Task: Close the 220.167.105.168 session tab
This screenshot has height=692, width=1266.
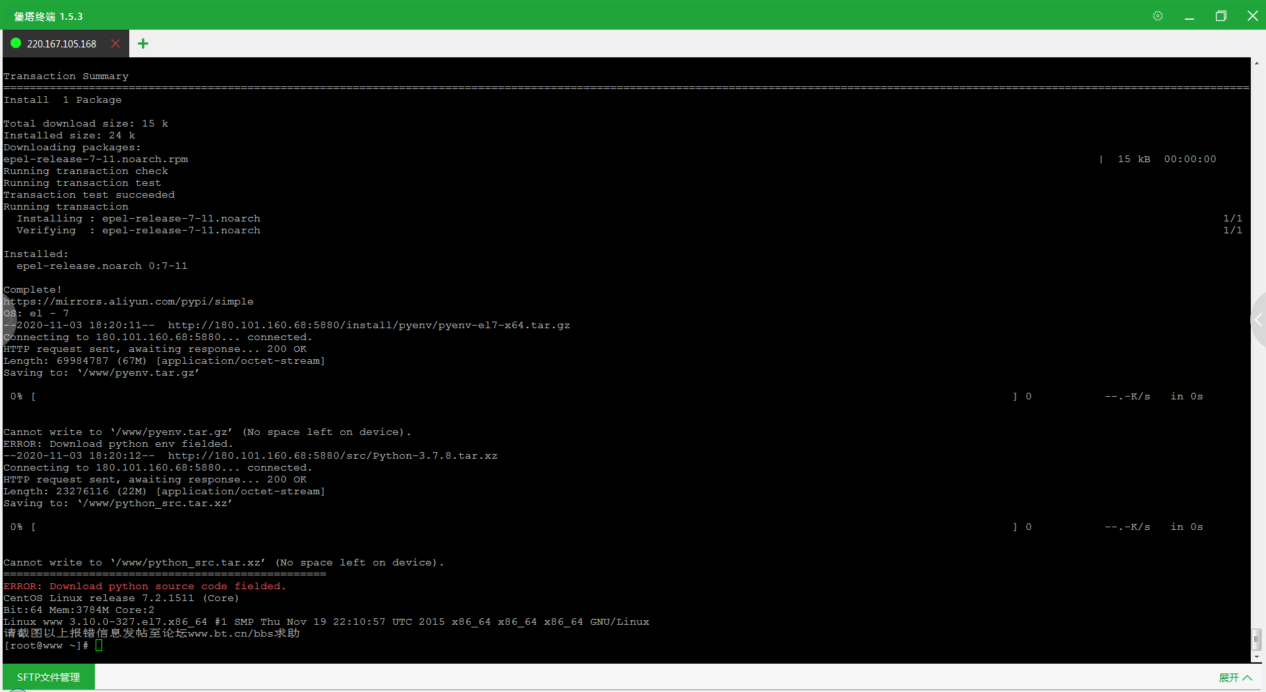Action: pyautogui.click(x=115, y=43)
